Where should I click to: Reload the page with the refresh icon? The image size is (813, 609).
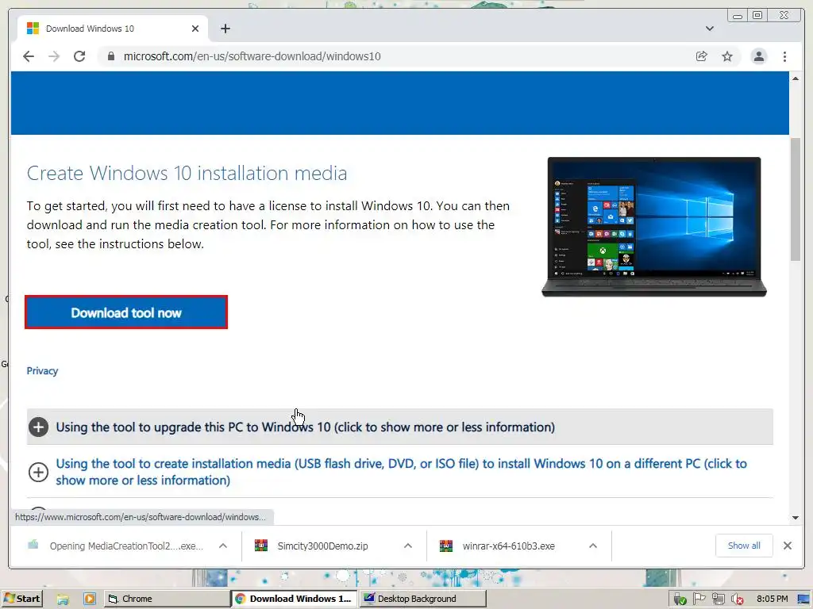[79, 56]
